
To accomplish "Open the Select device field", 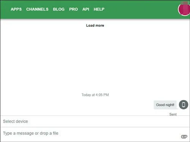I will [x=95, y=122].
